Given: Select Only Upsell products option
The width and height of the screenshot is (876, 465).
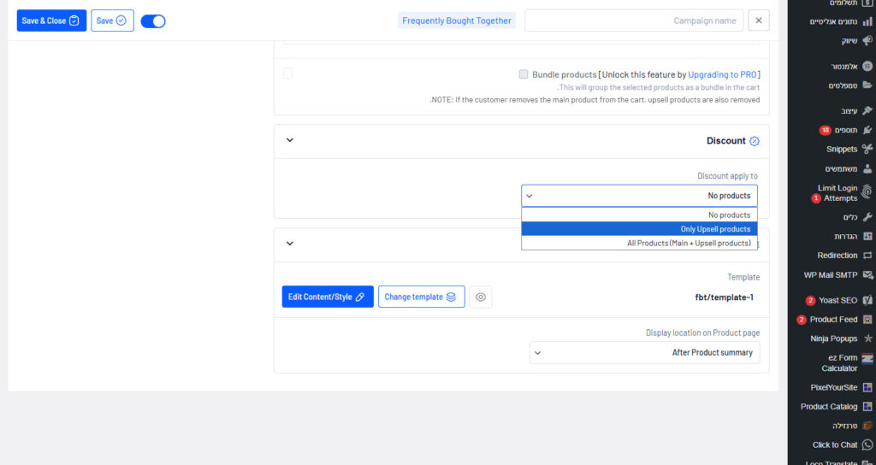Looking at the screenshot, I should 639,229.
